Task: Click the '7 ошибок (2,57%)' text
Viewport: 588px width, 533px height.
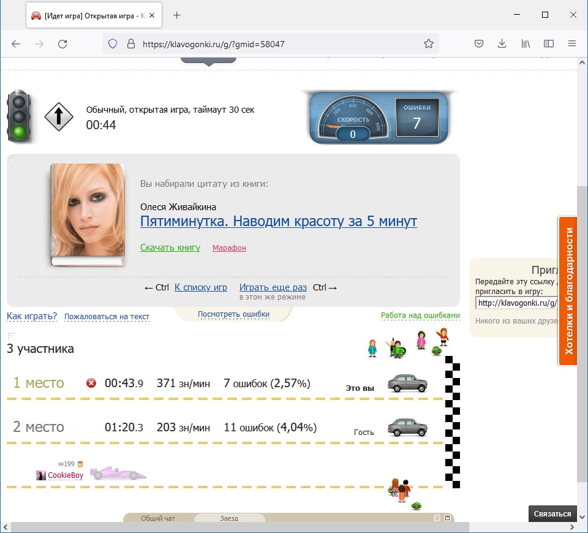Action: (267, 384)
